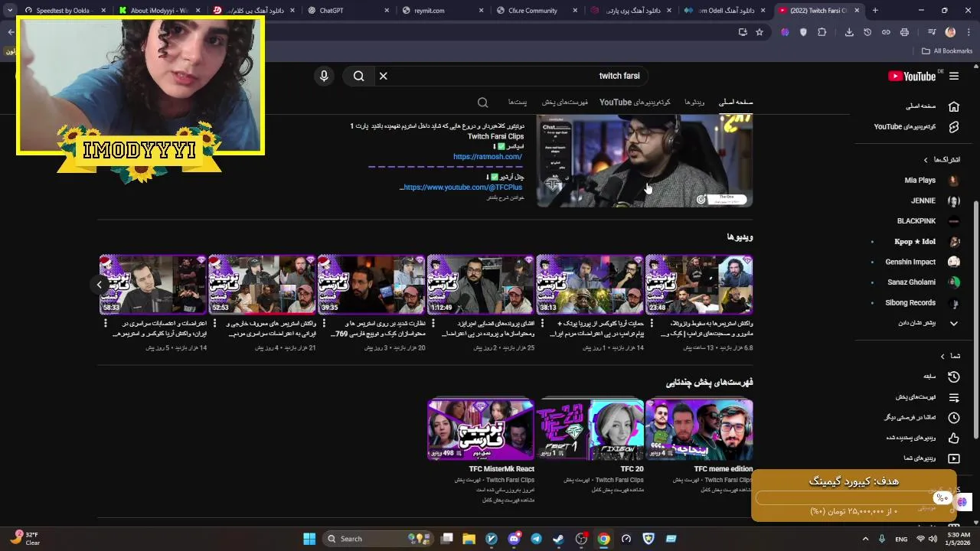Open the Home icon in the sidebar
980x551 pixels.
pos(954,106)
